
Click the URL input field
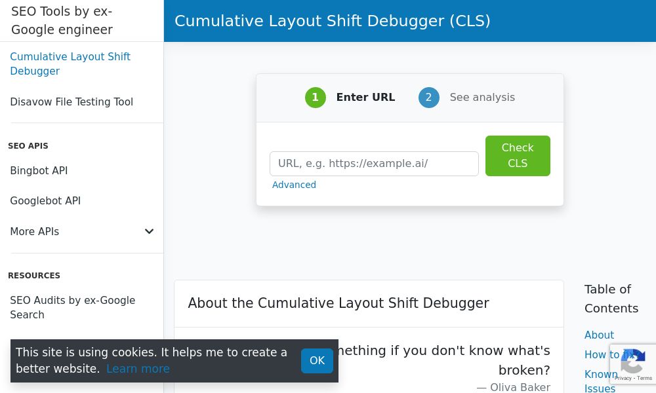point(374,163)
